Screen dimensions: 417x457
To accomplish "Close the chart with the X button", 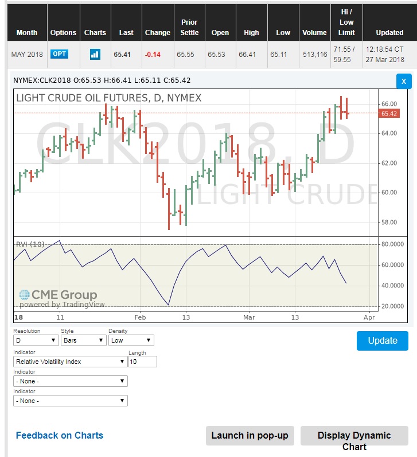I will (x=404, y=81).
